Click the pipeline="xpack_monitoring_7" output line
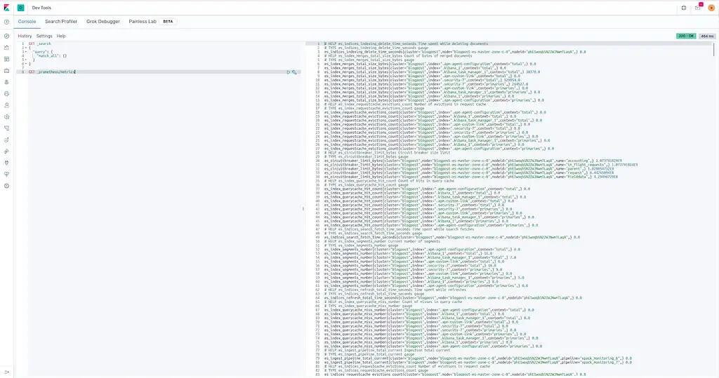Image resolution: width=719 pixels, height=378 pixels. (477, 363)
